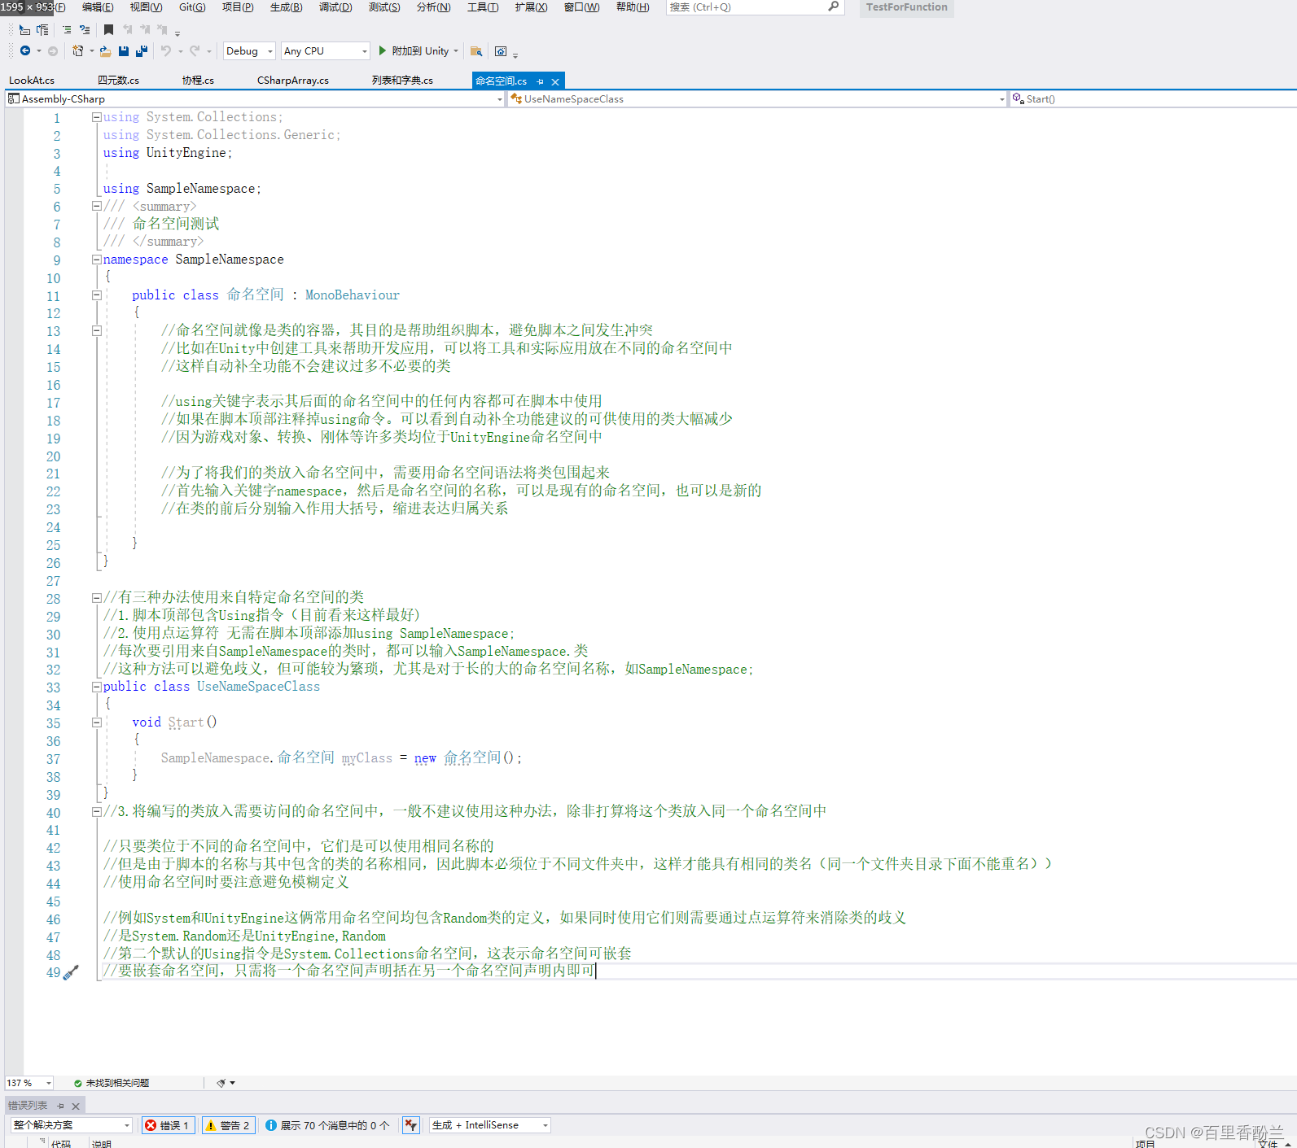
Task: Collapse the void Start() method on line 35
Action: (x=97, y=722)
